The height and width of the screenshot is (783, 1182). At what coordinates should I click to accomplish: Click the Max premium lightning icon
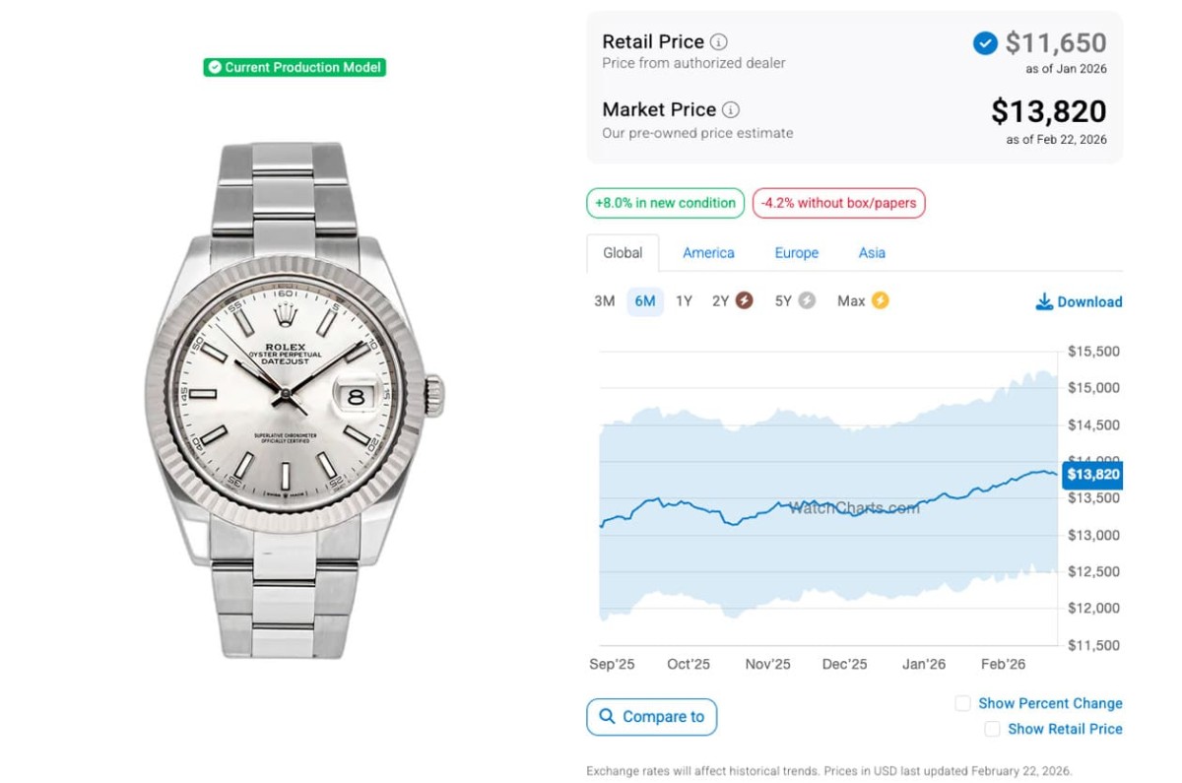tap(880, 301)
